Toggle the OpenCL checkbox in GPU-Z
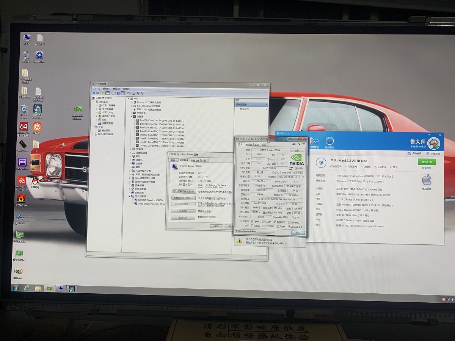455x341 pixels. (252, 221)
